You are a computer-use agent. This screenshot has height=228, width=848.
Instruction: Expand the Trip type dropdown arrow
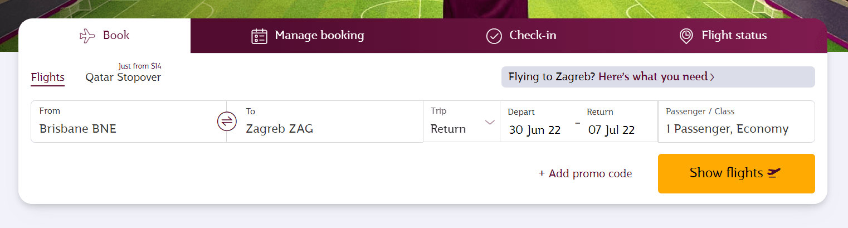(490, 122)
